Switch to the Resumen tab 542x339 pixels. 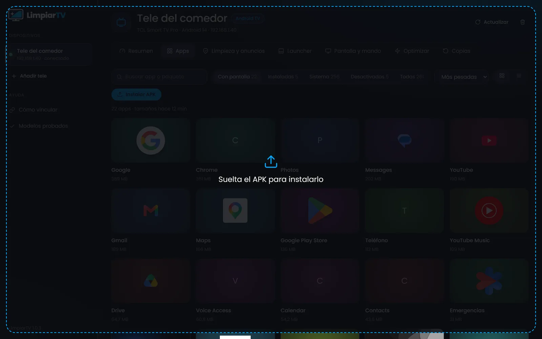click(136, 51)
